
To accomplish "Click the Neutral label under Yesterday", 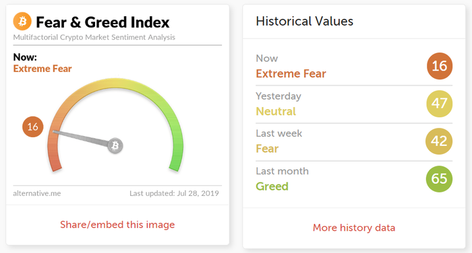I will click(276, 111).
